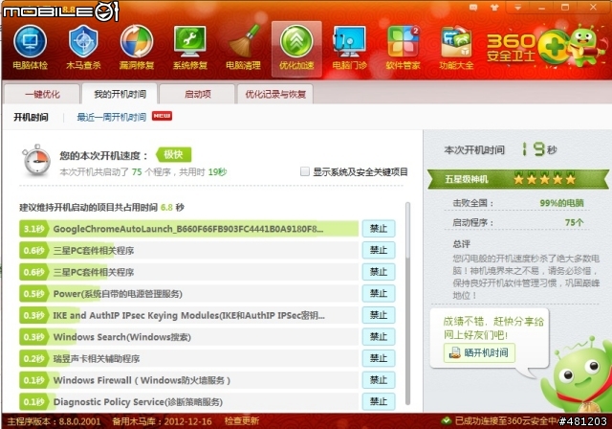Click the skin shirt icon in title bar
The height and width of the screenshot is (429, 612).
[x=494, y=8]
